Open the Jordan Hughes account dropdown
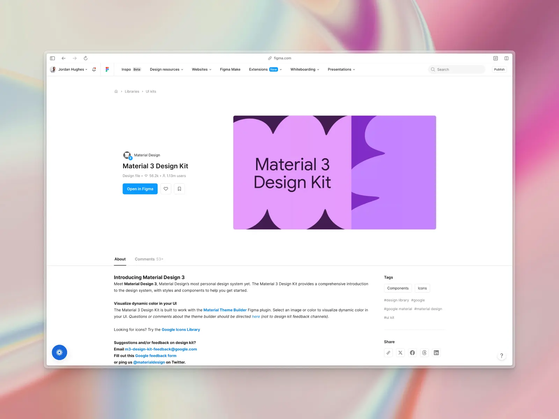The height and width of the screenshot is (419, 559). pos(69,69)
